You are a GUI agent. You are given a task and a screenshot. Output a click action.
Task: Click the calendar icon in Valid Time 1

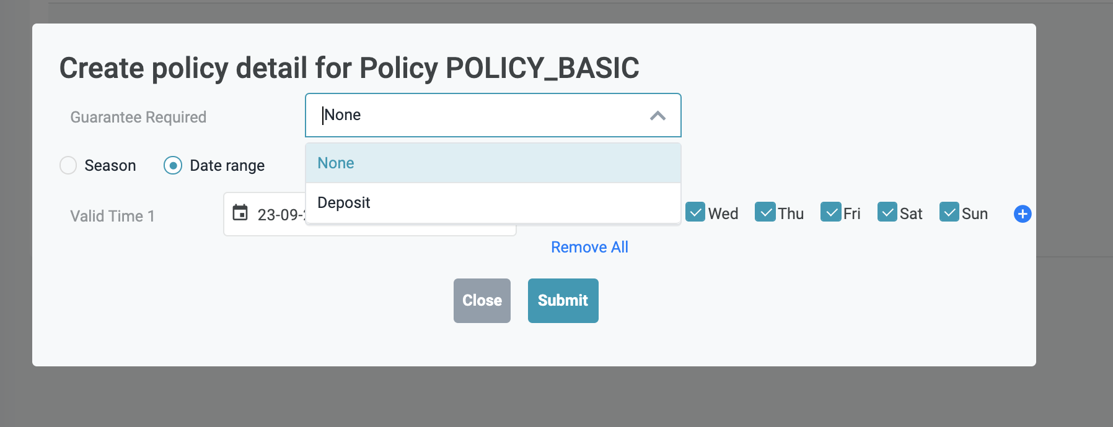[x=240, y=213]
